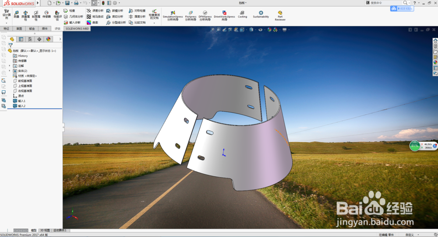Viewport: 438px width, 237px height.
Task: Open Deviation Analysis (误差分析)
Action: point(95,10)
